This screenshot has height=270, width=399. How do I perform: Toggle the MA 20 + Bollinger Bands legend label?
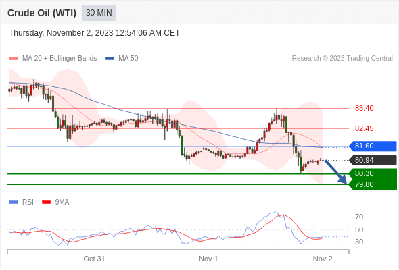click(x=60, y=59)
